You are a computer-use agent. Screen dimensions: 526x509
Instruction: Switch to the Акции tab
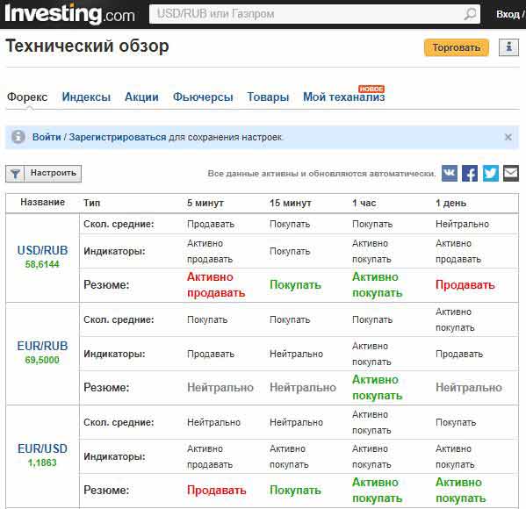click(141, 97)
